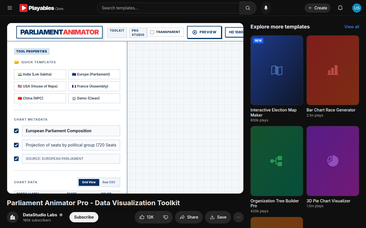Dislike with the thumbs down icon
This screenshot has height=228, width=366.
(x=166, y=217)
